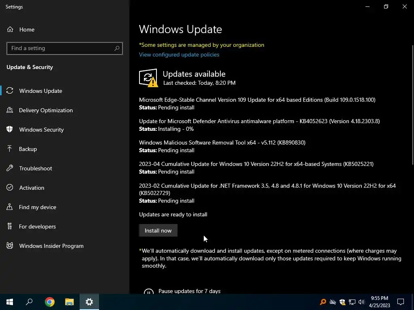This screenshot has width=414, height=310.
Task: Open the For developers page
Action: (x=65, y=226)
